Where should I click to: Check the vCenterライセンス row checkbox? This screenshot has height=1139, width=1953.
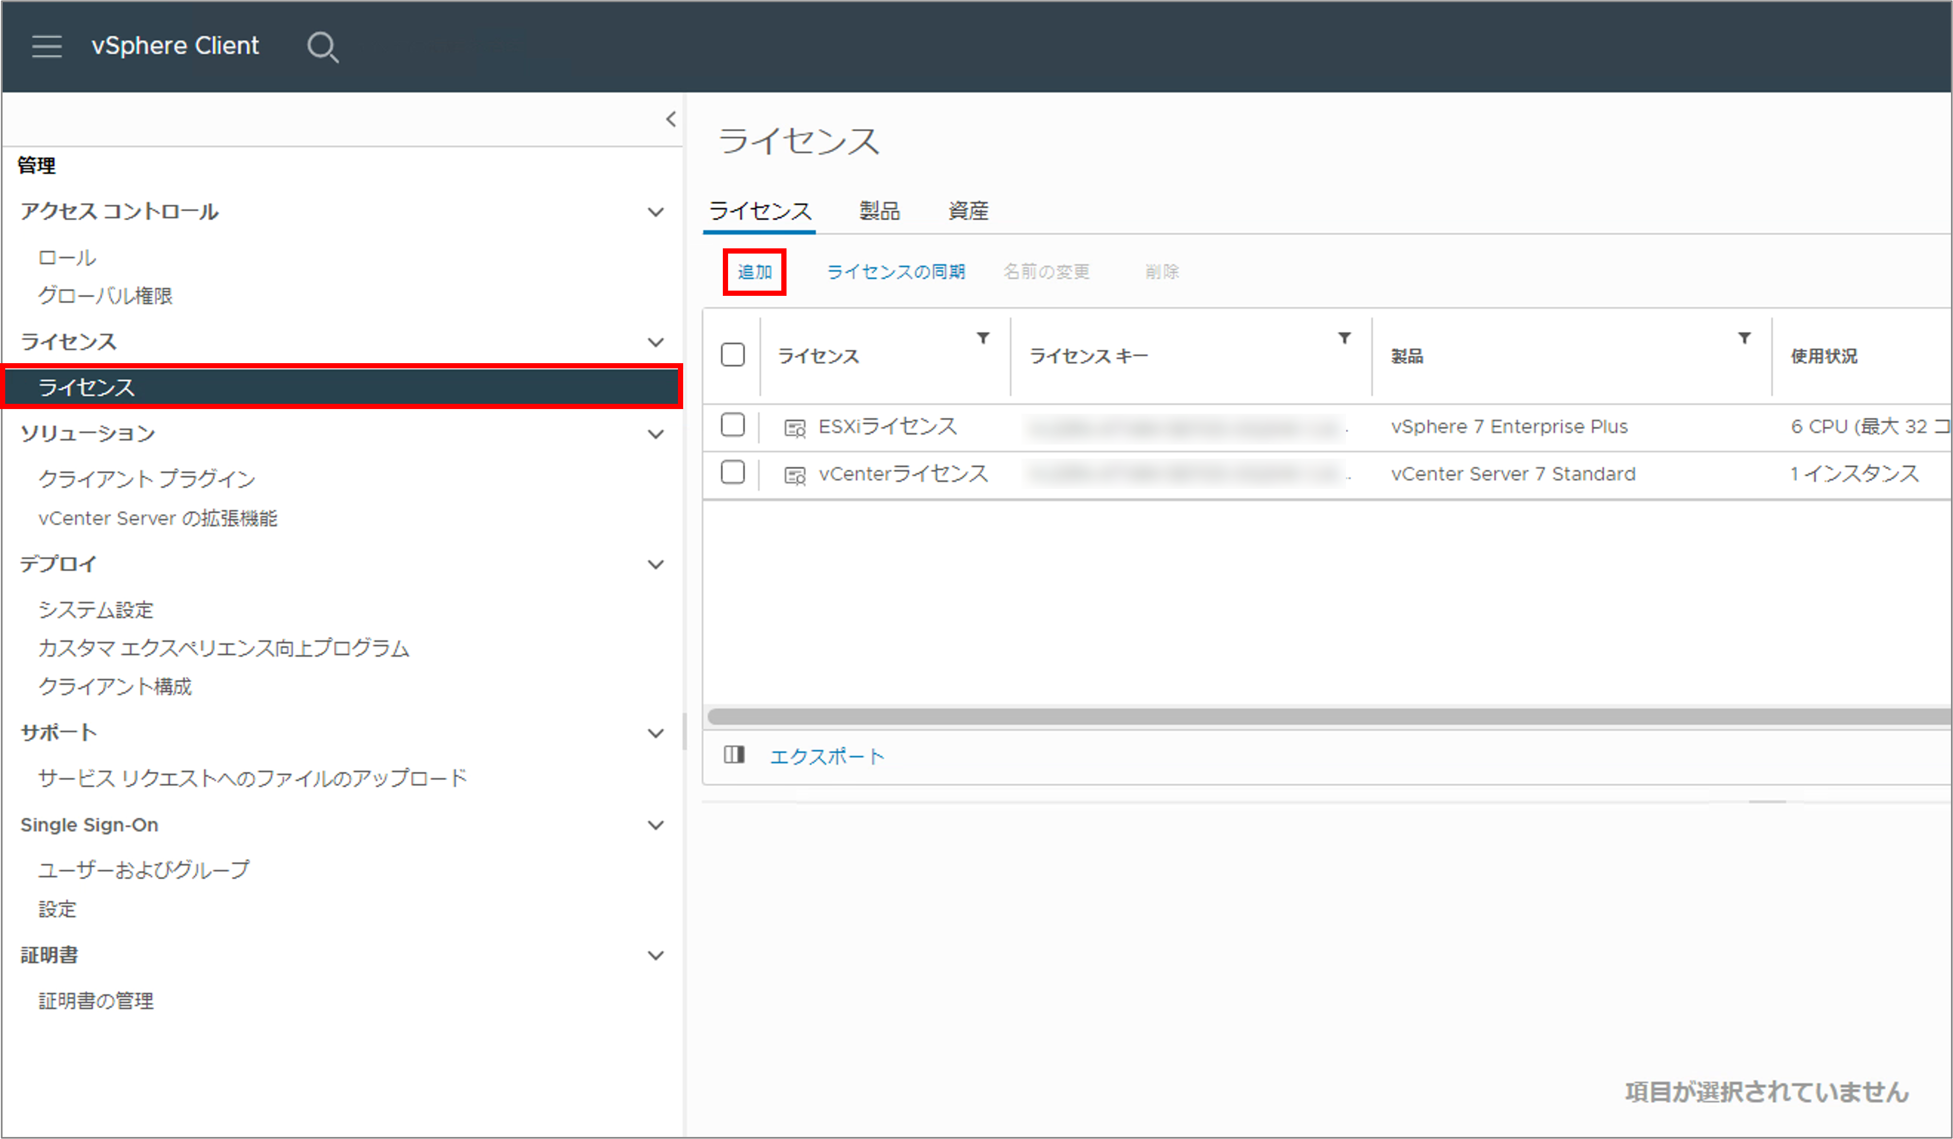[732, 472]
